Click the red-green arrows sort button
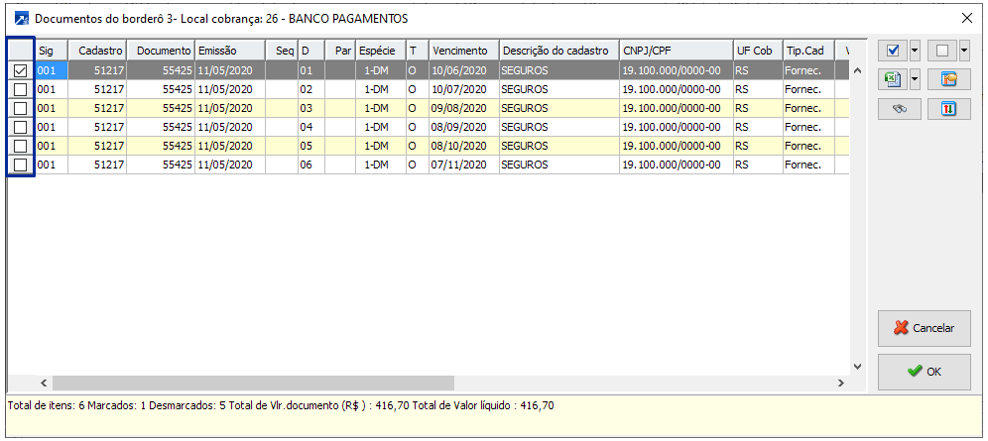 coord(948,109)
